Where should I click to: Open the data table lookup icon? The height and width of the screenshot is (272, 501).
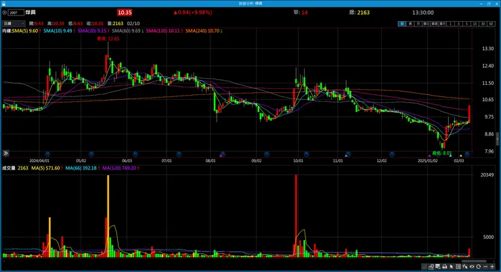438,267
